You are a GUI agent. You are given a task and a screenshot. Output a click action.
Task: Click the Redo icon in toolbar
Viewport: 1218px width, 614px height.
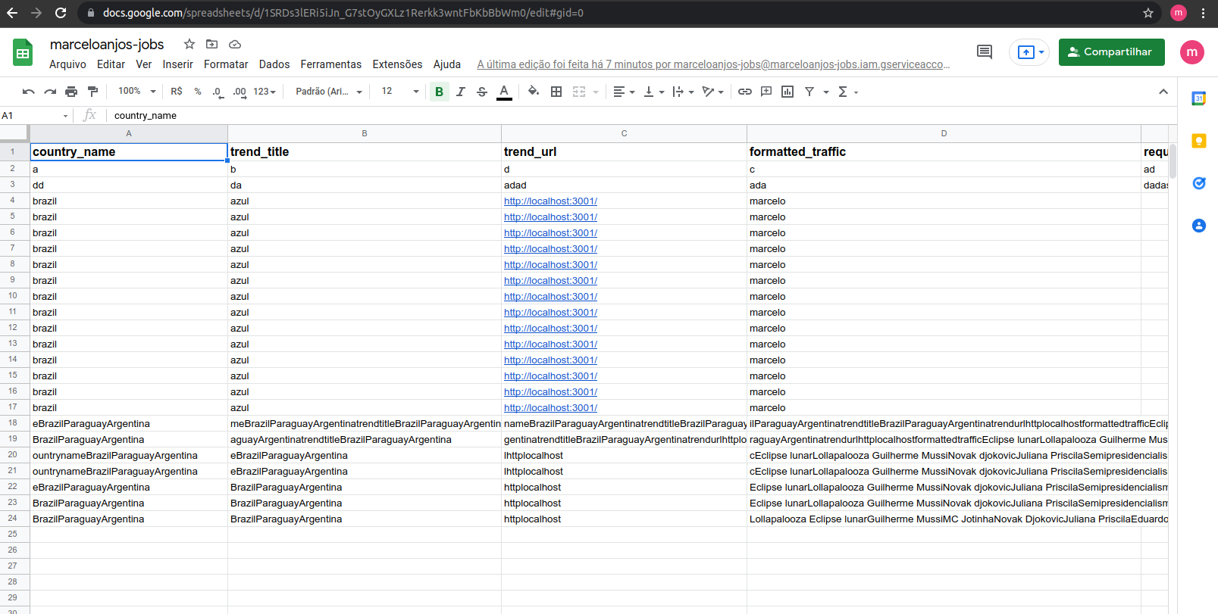(x=50, y=92)
